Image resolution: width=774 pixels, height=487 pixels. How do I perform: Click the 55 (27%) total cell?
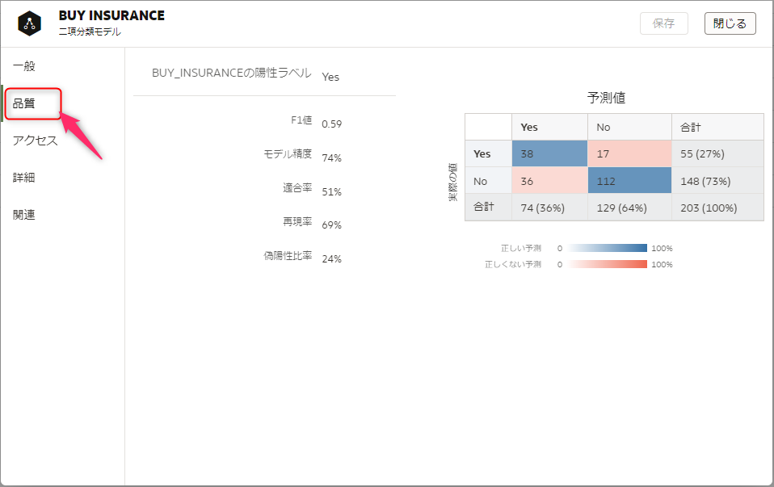[x=717, y=153]
